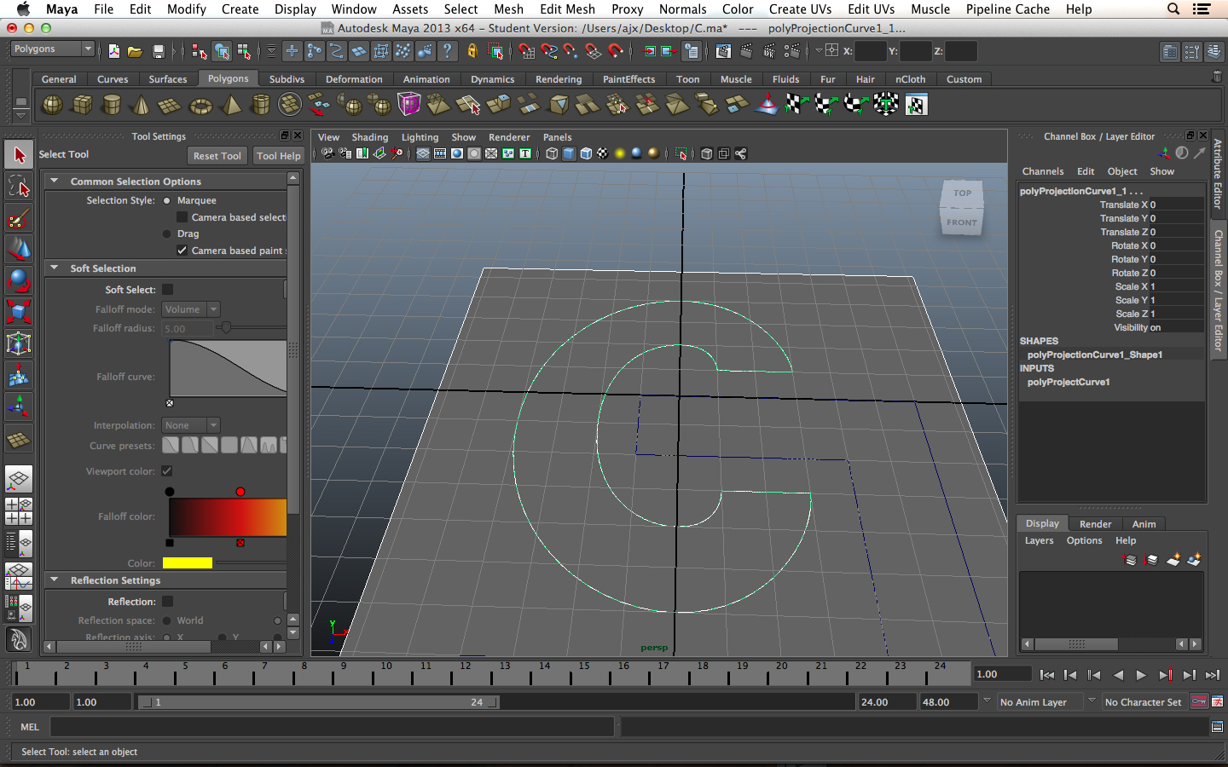1228x767 pixels.
Task: Enable the Soft Select checkbox
Action: [x=167, y=290]
